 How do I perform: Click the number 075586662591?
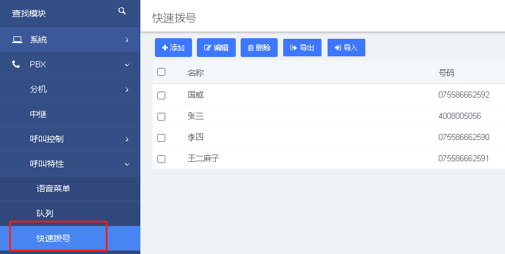tap(464, 158)
